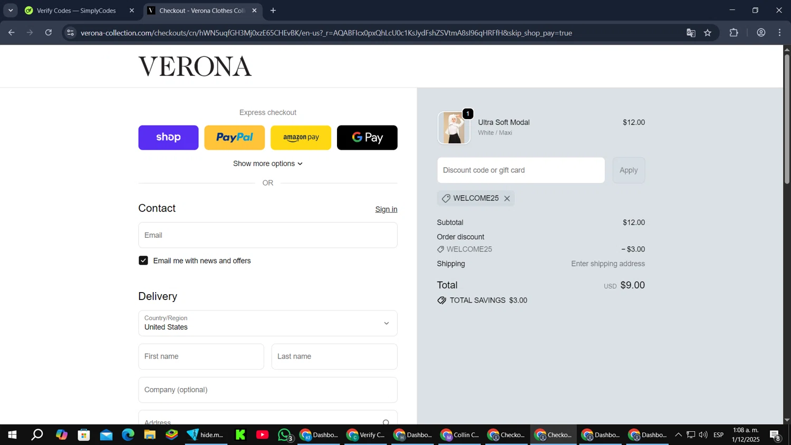Go back to the previous page
The width and height of the screenshot is (791, 445).
pyautogui.click(x=12, y=33)
